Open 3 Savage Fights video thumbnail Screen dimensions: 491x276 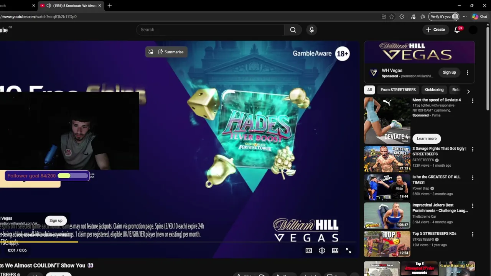click(x=387, y=159)
